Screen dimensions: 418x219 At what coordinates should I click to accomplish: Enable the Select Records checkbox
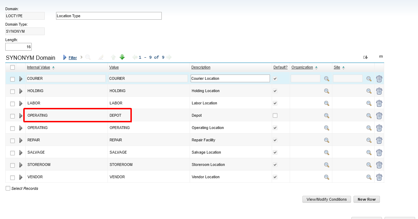(x=8, y=188)
